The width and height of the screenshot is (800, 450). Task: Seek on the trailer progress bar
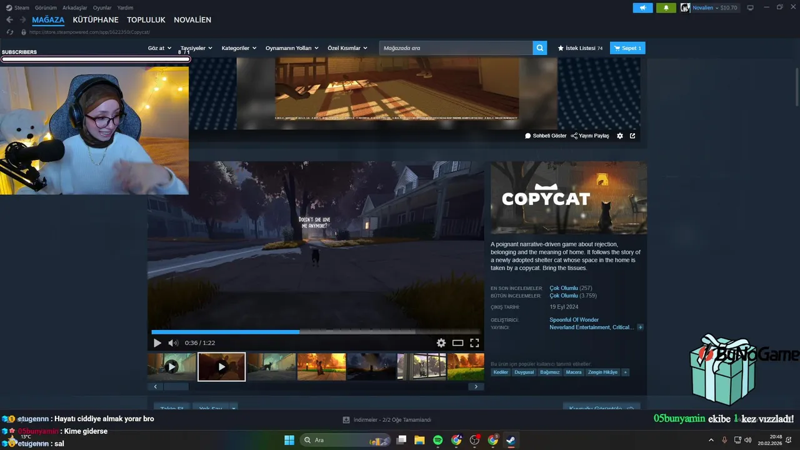click(316, 332)
